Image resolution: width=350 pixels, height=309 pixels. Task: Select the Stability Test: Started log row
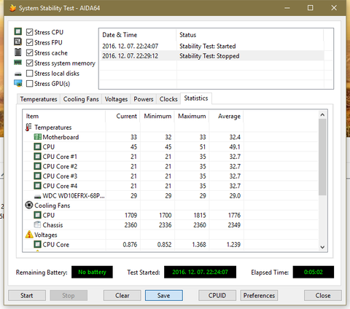pos(211,46)
